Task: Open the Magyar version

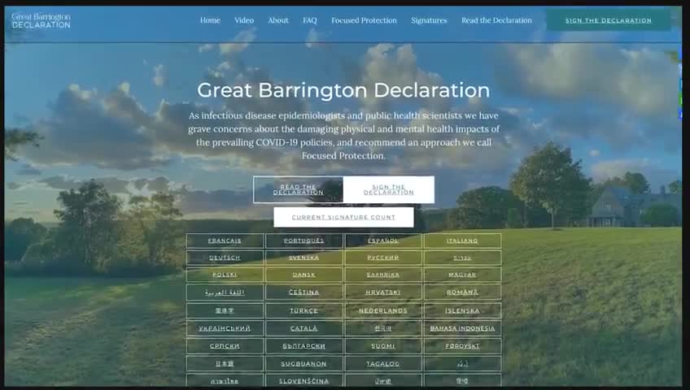Action: tap(462, 275)
